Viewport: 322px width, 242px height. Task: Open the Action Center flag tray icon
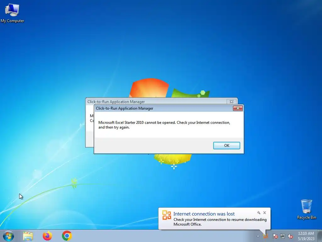point(275,236)
